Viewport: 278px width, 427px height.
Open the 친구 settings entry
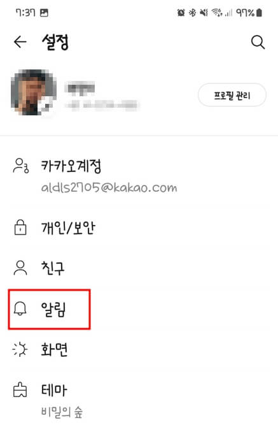[x=139, y=268]
